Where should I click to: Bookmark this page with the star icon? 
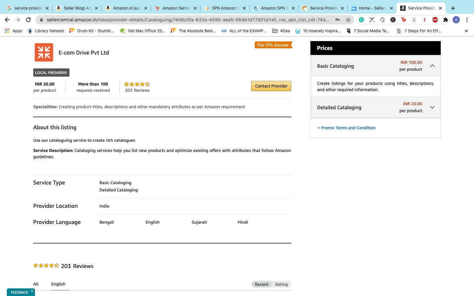[348, 20]
